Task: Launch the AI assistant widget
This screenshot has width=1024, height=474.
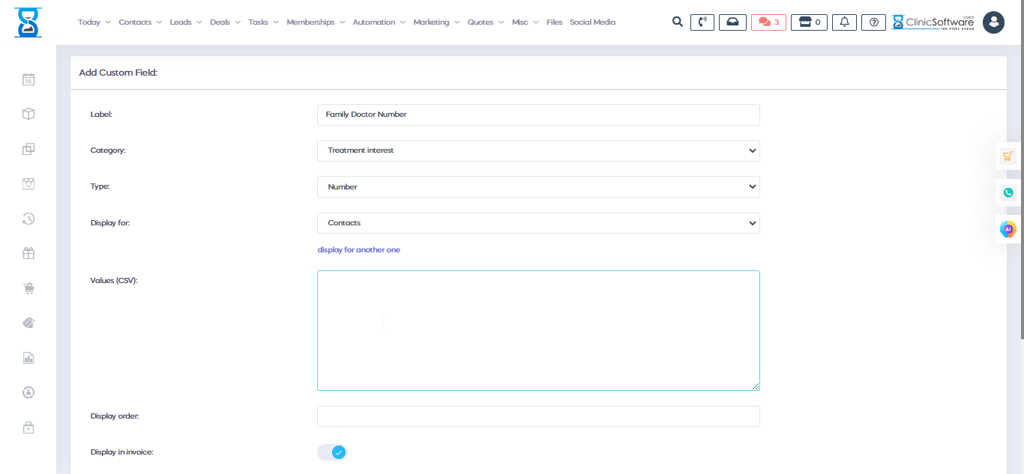Action: 1008,229
